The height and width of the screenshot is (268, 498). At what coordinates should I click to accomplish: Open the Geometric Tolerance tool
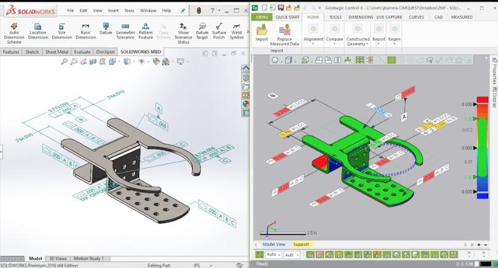pyautogui.click(x=125, y=31)
